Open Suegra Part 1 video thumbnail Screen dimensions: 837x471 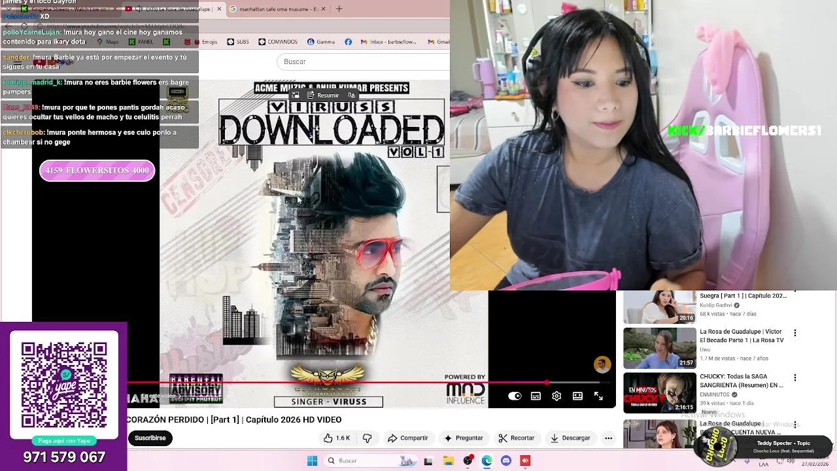click(659, 306)
